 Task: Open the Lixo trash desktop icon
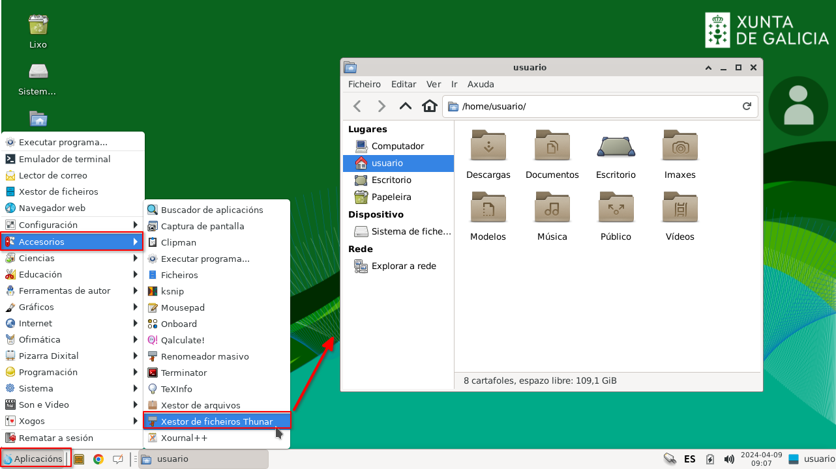coord(38,25)
